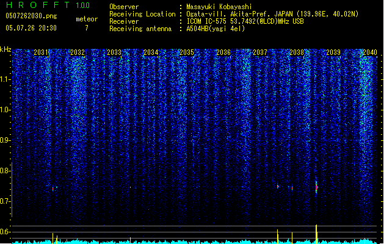Viewport: 384px width, 244px height.
Task: Click the strong meteor echo near 2038.5
Action: pos(316,187)
